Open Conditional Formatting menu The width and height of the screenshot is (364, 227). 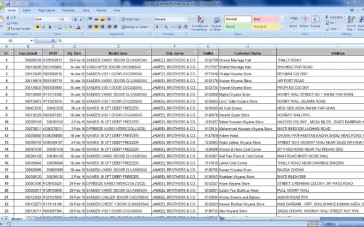tap(200, 23)
